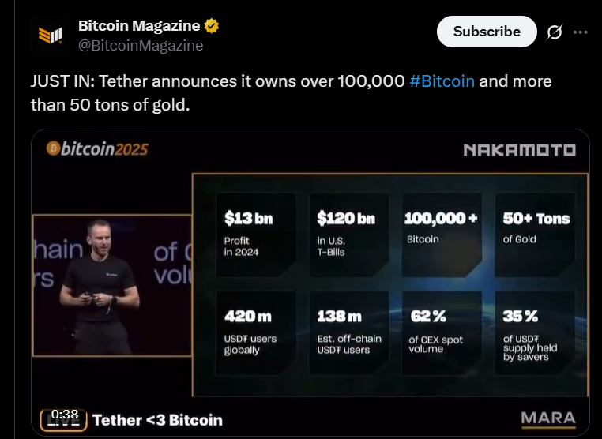
Task: Open the Bitcoin Magazine profile avatar
Action: pos(50,36)
